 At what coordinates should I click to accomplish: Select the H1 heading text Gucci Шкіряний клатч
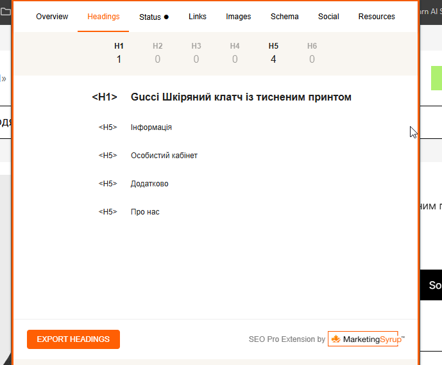point(241,97)
